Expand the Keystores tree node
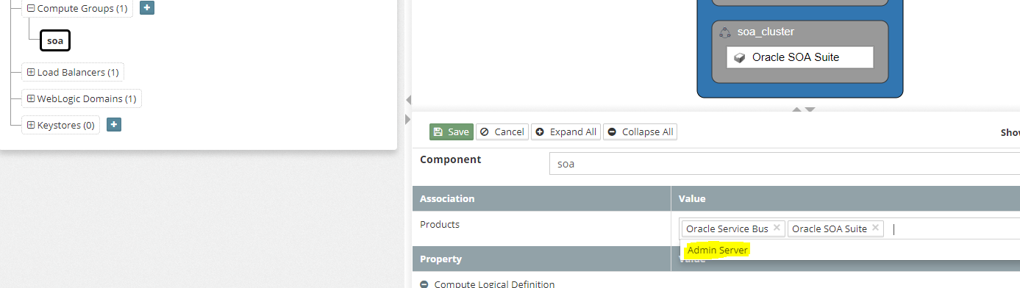Screen dimensions: 1020x288 (31, 125)
